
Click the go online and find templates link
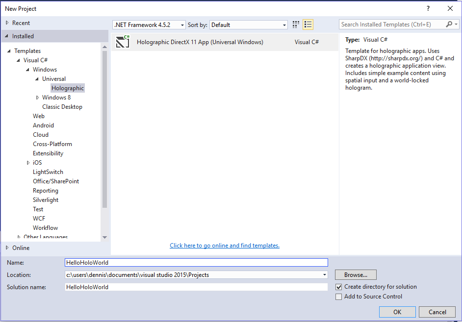225,245
